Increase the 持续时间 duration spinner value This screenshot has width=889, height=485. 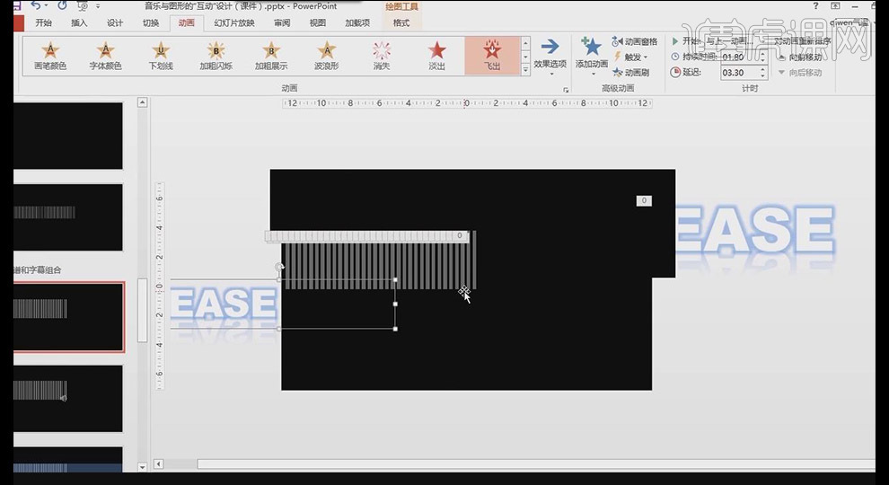point(763,54)
